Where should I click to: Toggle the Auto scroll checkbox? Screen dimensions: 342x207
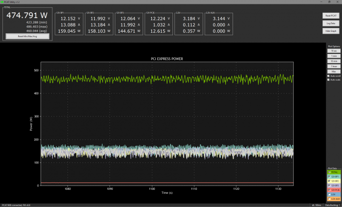328,76
